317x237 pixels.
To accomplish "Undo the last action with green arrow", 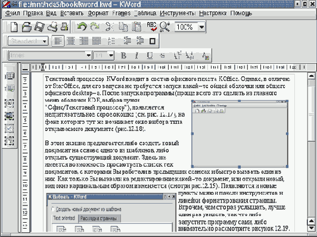I will click(x=82, y=27).
